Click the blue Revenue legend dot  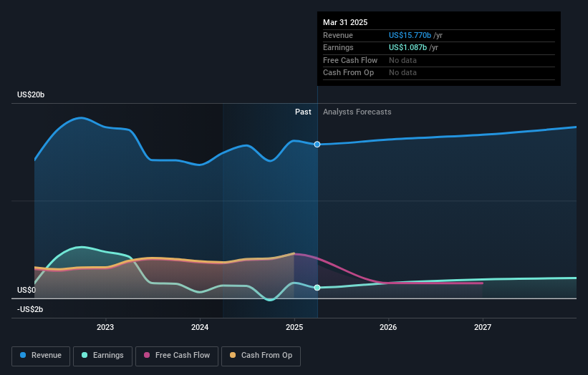pyautogui.click(x=23, y=355)
